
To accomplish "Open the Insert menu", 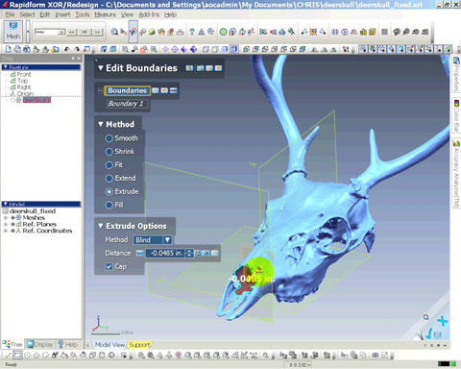I will [x=62, y=14].
